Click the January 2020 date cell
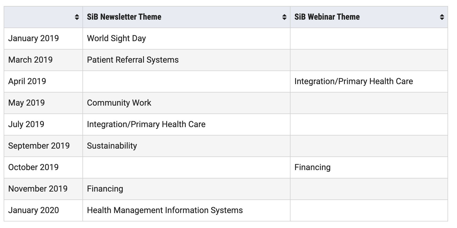 (x=43, y=210)
